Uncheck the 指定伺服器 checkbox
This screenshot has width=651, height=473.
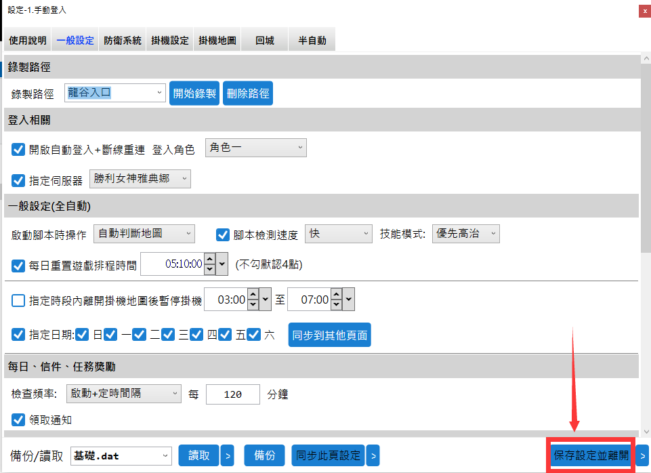click(x=18, y=180)
